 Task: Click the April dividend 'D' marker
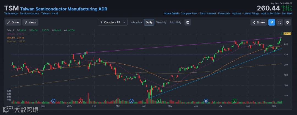tap(131, 101)
